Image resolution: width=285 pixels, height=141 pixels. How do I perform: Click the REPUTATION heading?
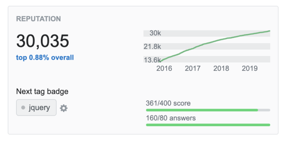tap(39, 19)
